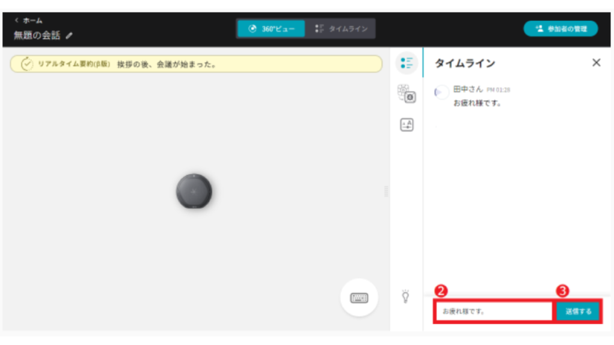
Task: Switch to the タイムライン tab in header
Action: click(341, 29)
